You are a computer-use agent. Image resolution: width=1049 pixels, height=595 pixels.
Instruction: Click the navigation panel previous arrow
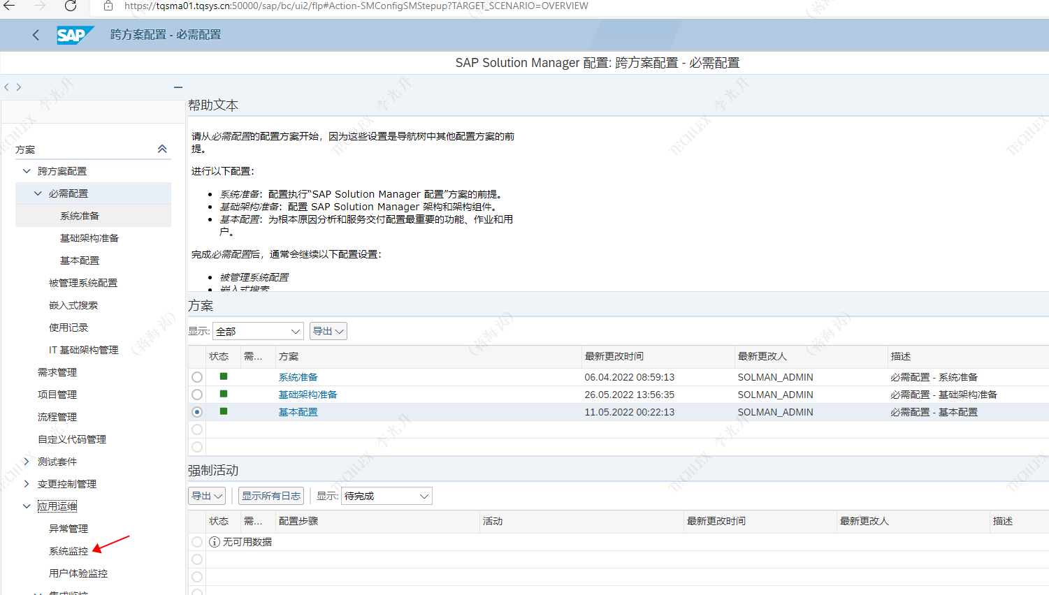(x=7, y=87)
